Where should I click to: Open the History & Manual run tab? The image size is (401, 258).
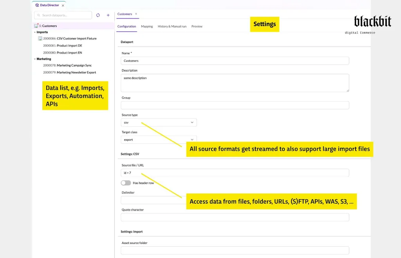(x=172, y=26)
